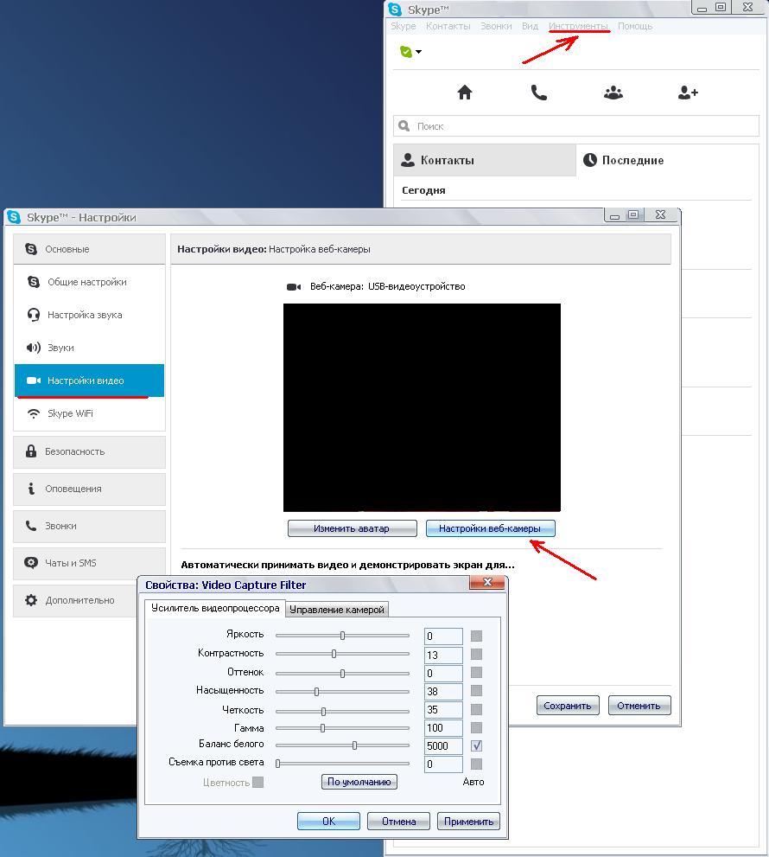Open the dial pad phone icon
Viewport: 769px width, 857px height.
tap(539, 93)
